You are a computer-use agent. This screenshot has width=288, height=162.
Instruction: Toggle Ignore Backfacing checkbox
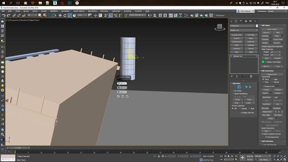pyautogui.click(x=234, y=94)
